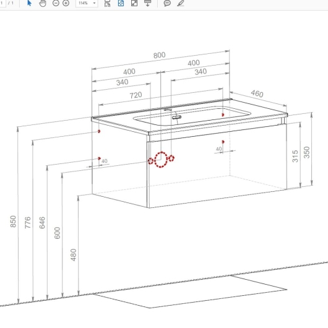Click the 850 height dimension label
The image size is (328, 328).
[13, 222]
